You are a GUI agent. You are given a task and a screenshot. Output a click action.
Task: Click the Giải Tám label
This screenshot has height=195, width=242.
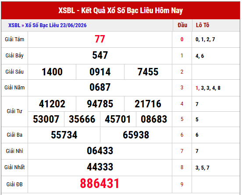click(14, 39)
